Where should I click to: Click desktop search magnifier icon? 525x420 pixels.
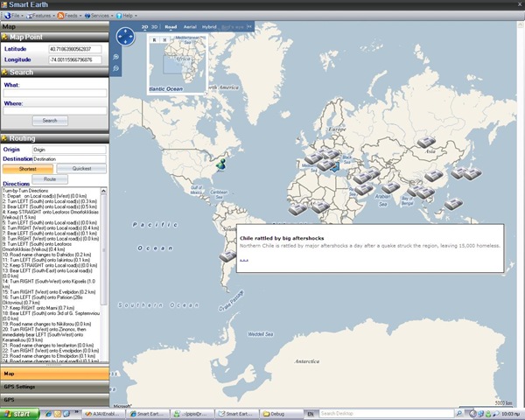(459, 414)
